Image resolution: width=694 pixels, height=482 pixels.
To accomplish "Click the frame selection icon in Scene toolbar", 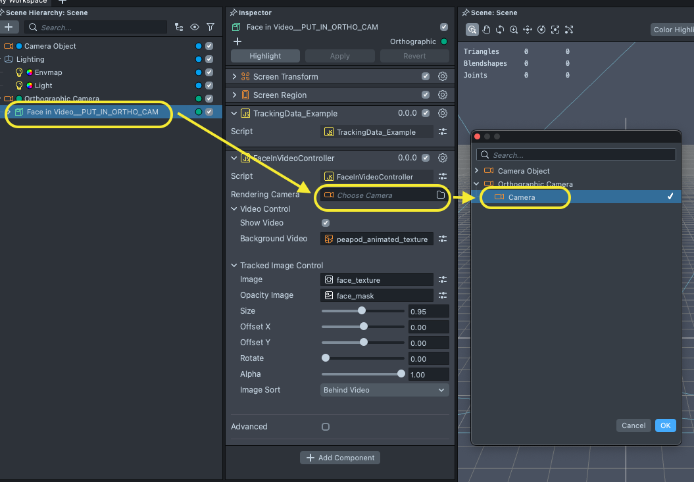I will (x=555, y=30).
